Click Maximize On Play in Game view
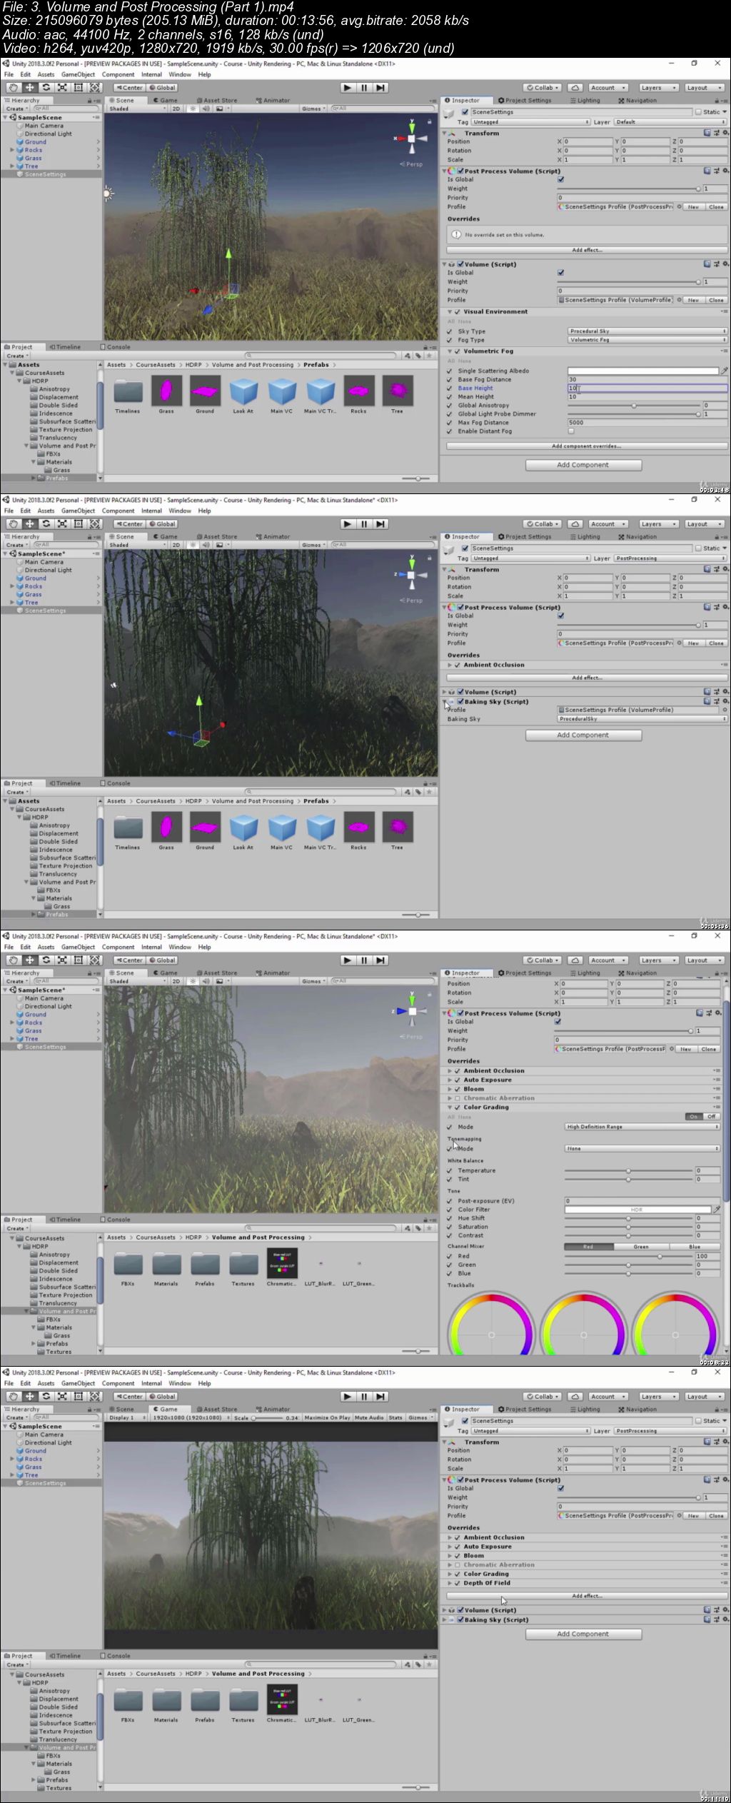Image resolution: width=731 pixels, height=1803 pixels. [327, 1417]
